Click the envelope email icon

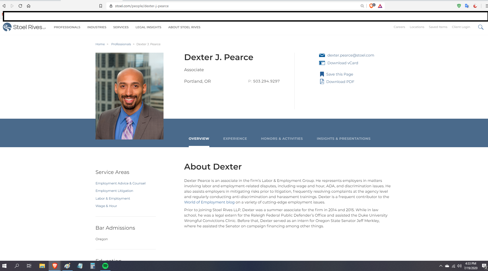click(322, 55)
